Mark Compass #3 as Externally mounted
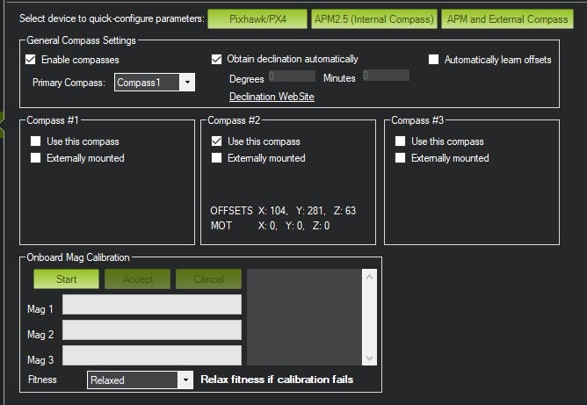Image resolution: width=587 pixels, height=405 pixels. point(400,157)
